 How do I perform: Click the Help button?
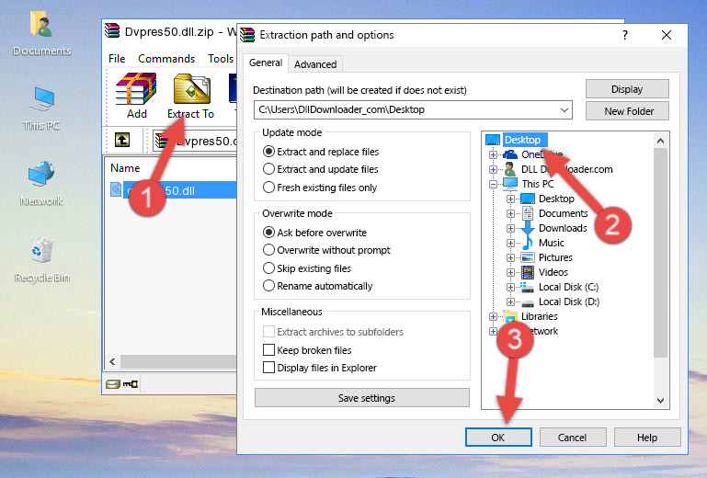tap(647, 438)
